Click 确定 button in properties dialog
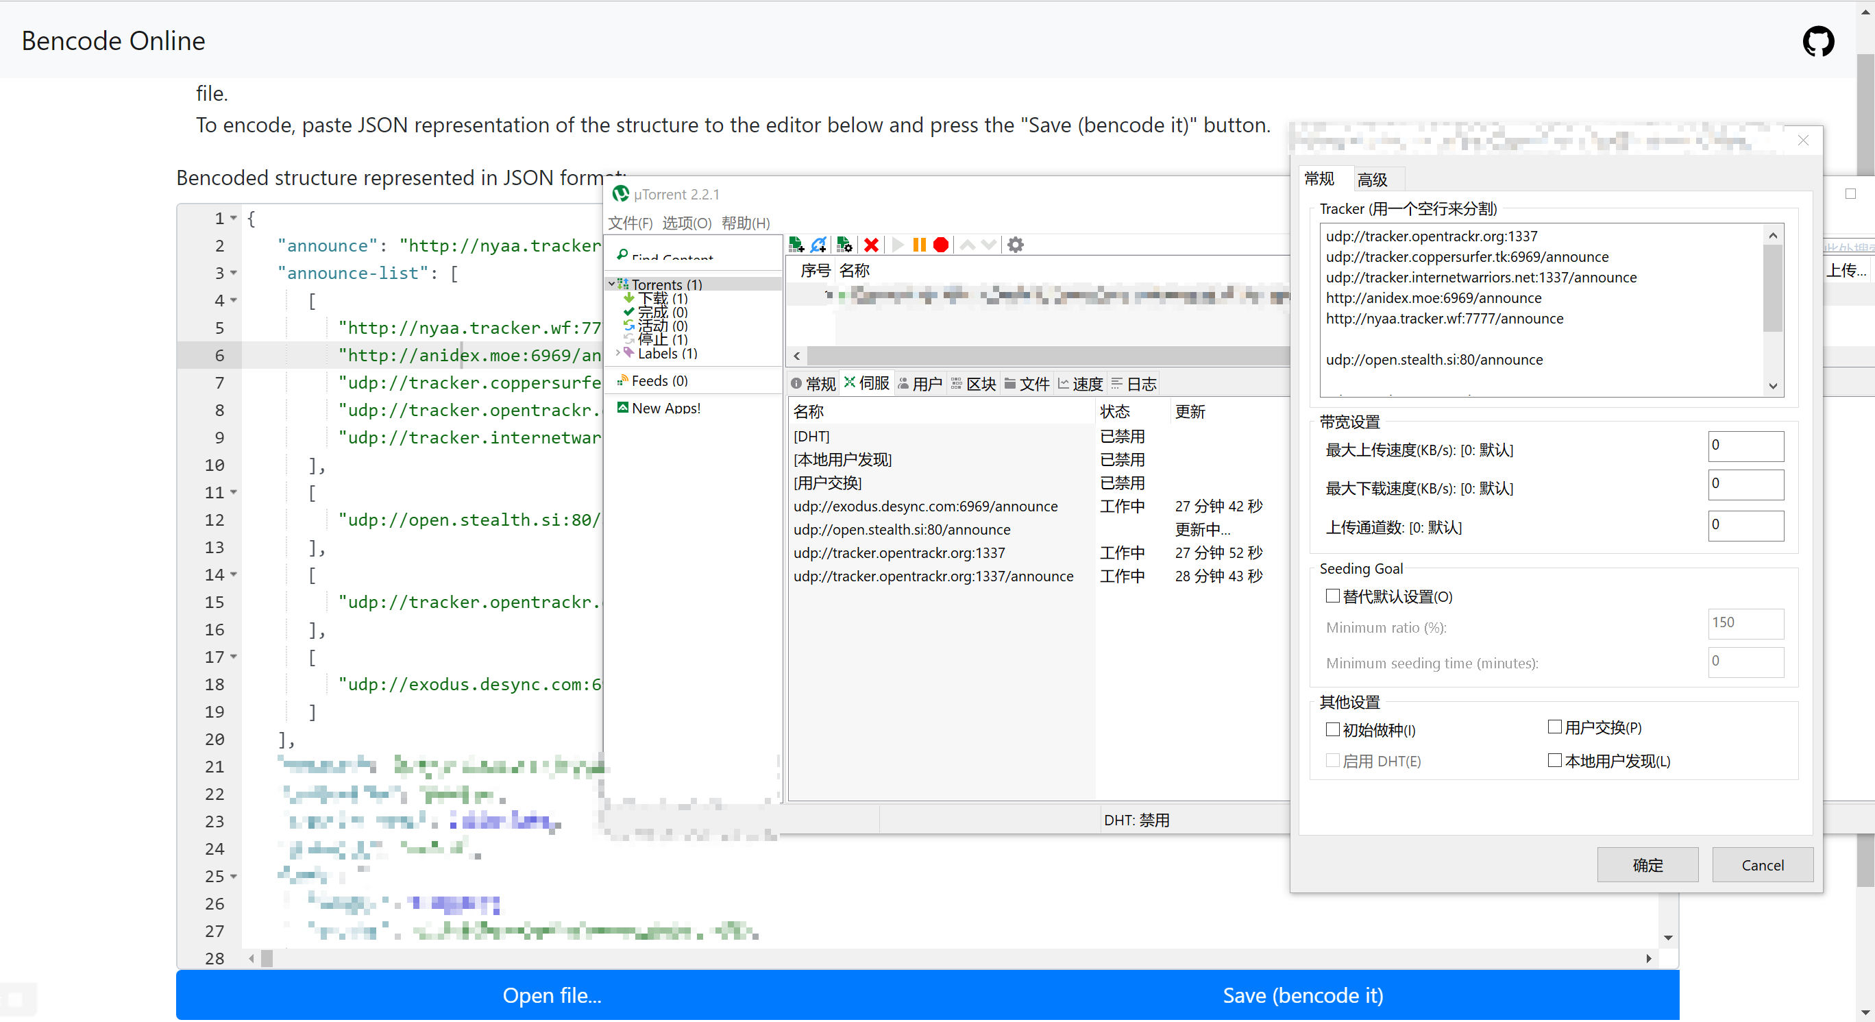 tap(1647, 865)
